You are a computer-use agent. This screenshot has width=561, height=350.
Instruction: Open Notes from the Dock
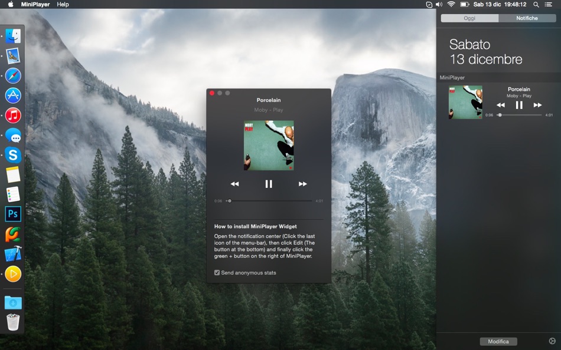(x=13, y=174)
